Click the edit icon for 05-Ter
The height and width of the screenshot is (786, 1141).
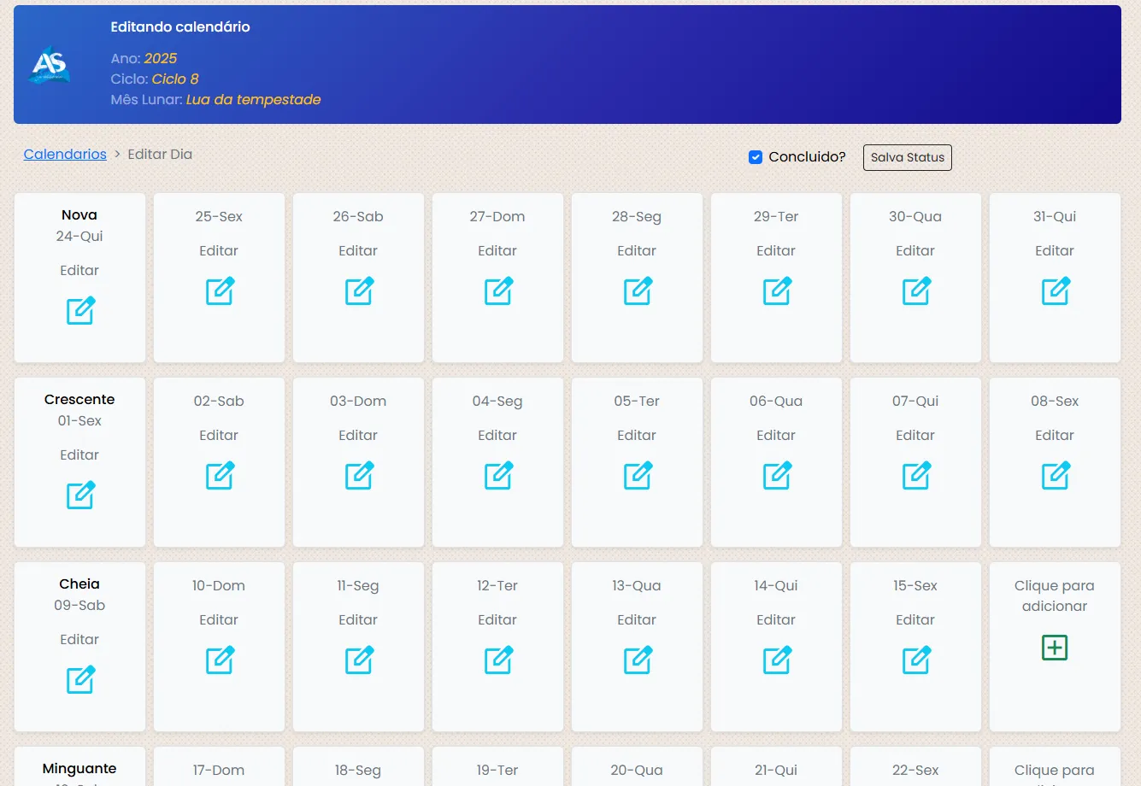tap(638, 475)
